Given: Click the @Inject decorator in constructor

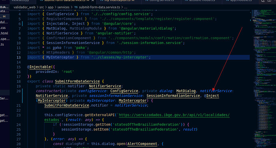Looking at the screenshot, I should pyautogui.click(x=212, y=96).
